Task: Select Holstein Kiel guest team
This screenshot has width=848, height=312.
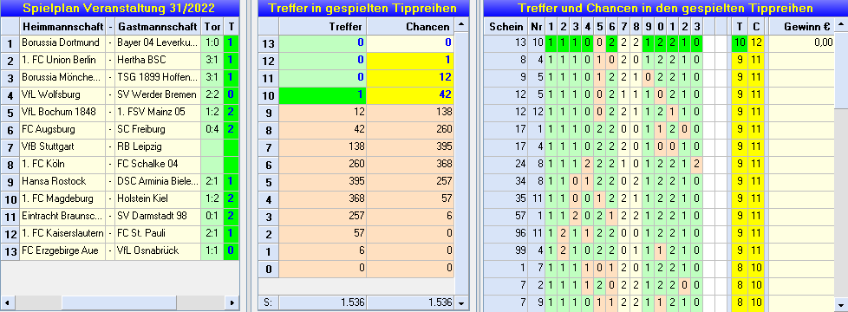Action: click(158, 199)
